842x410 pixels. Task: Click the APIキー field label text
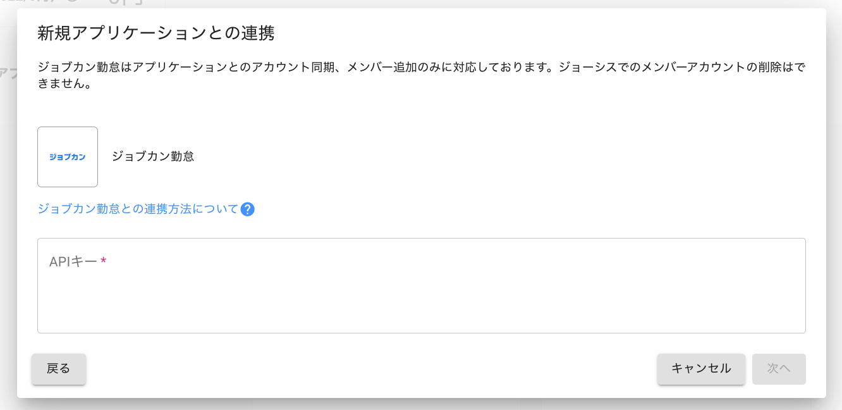[73, 261]
